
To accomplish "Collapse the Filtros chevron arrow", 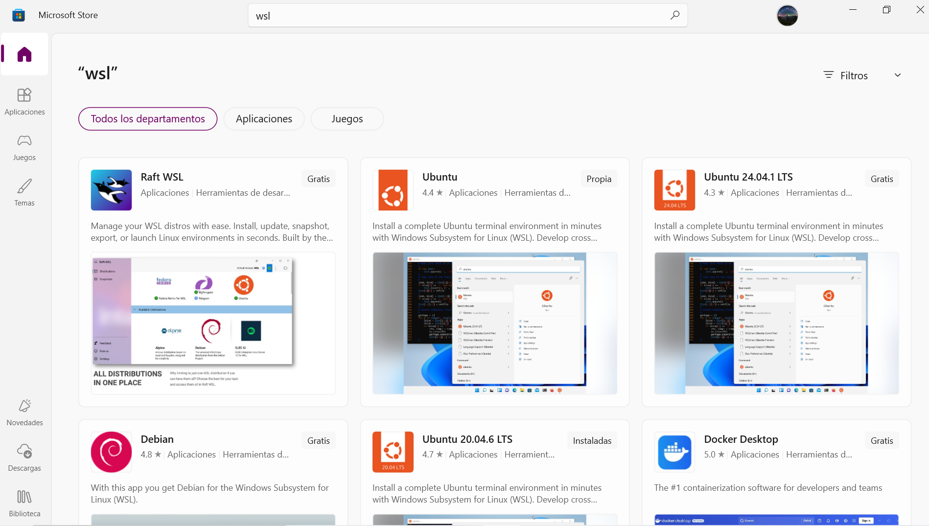I will click(x=898, y=75).
